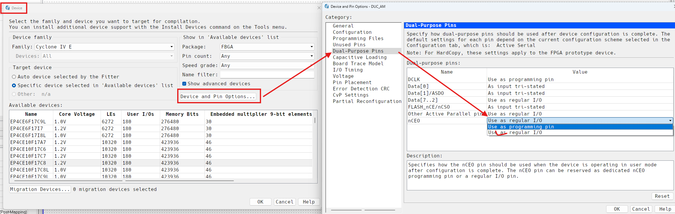
Task: Open the disabled Devices All dropdown
Action: (x=108, y=56)
